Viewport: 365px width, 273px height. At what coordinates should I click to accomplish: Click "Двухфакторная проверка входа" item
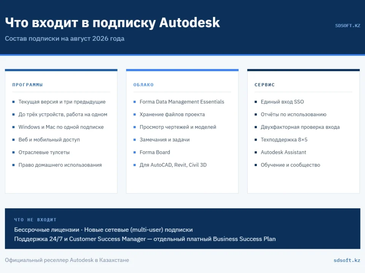click(300, 127)
